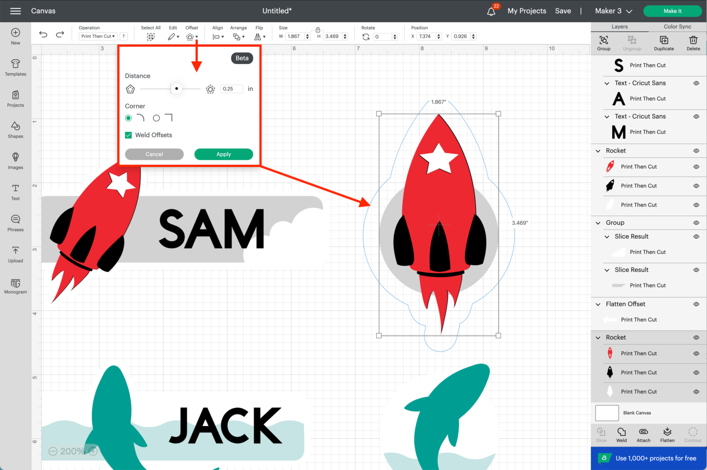
Task: Open My Projects
Action: coord(527,11)
